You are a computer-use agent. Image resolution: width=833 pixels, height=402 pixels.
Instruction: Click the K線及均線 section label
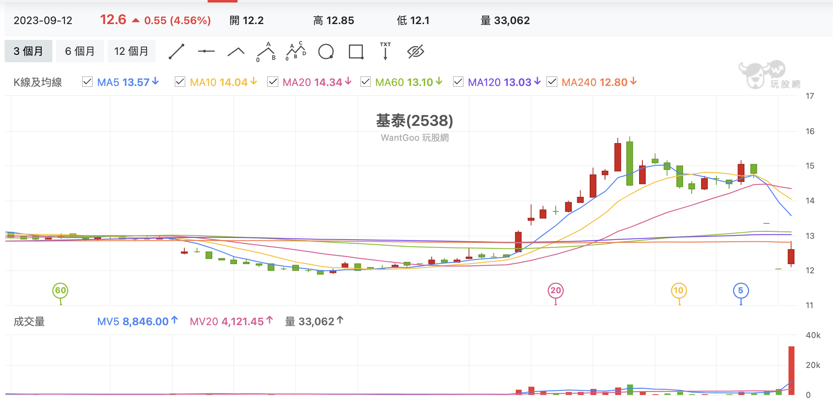click(38, 82)
